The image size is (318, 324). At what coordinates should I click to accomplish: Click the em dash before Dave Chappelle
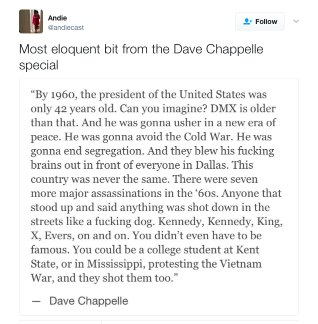click(x=35, y=301)
